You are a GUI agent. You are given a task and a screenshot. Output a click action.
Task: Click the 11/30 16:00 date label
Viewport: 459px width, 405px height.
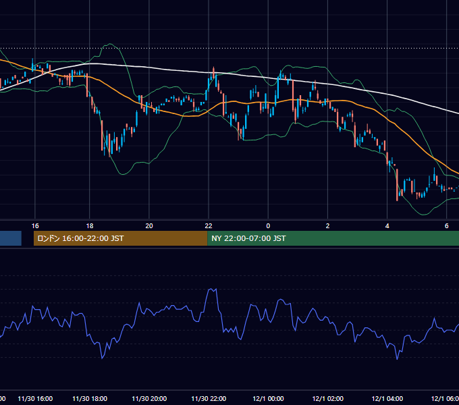35,398
